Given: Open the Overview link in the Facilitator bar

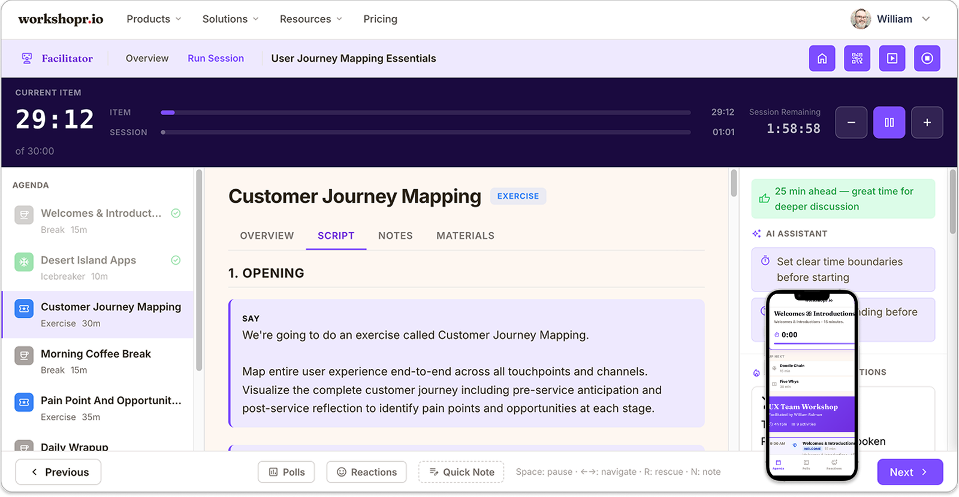Looking at the screenshot, I should pos(147,59).
